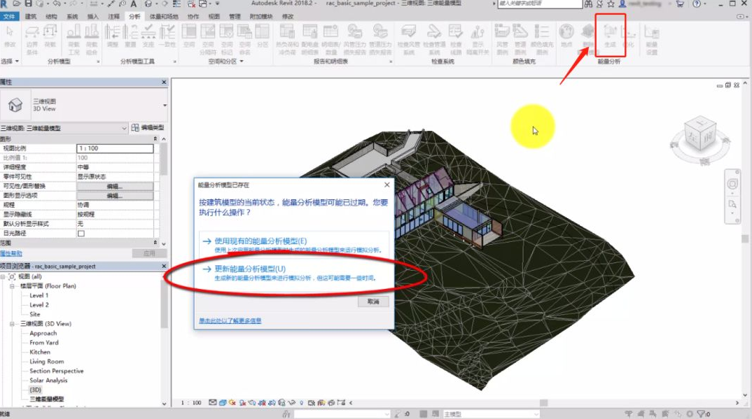Select the Level 1 floor plan

point(39,295)
